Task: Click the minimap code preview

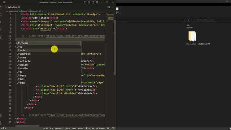Action: 110,17
